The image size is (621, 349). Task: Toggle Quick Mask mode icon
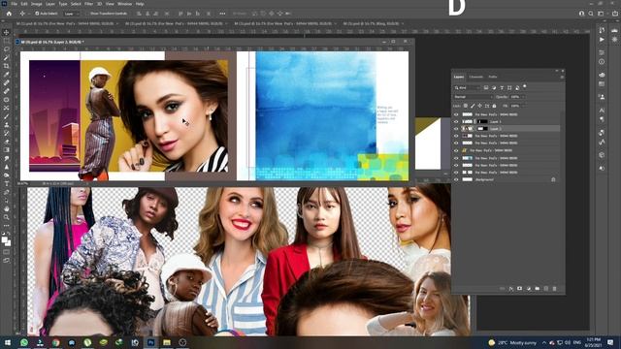point(7,252)
